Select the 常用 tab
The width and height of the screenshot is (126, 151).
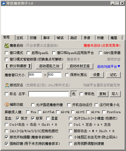click(x=8, y=37)
